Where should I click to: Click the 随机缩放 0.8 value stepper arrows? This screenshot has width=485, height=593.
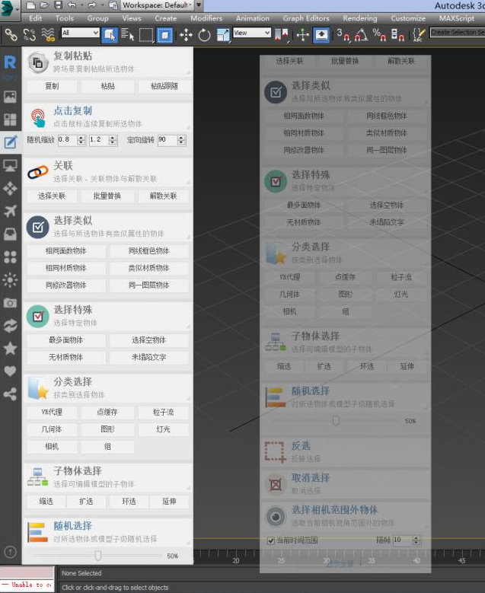pyautogui.click(x=81, y=140)
